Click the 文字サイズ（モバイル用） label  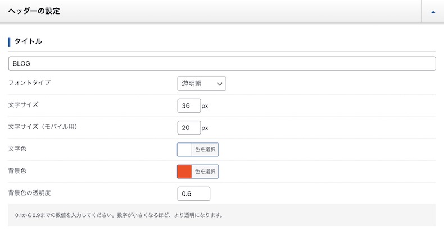tap(43, 127)
